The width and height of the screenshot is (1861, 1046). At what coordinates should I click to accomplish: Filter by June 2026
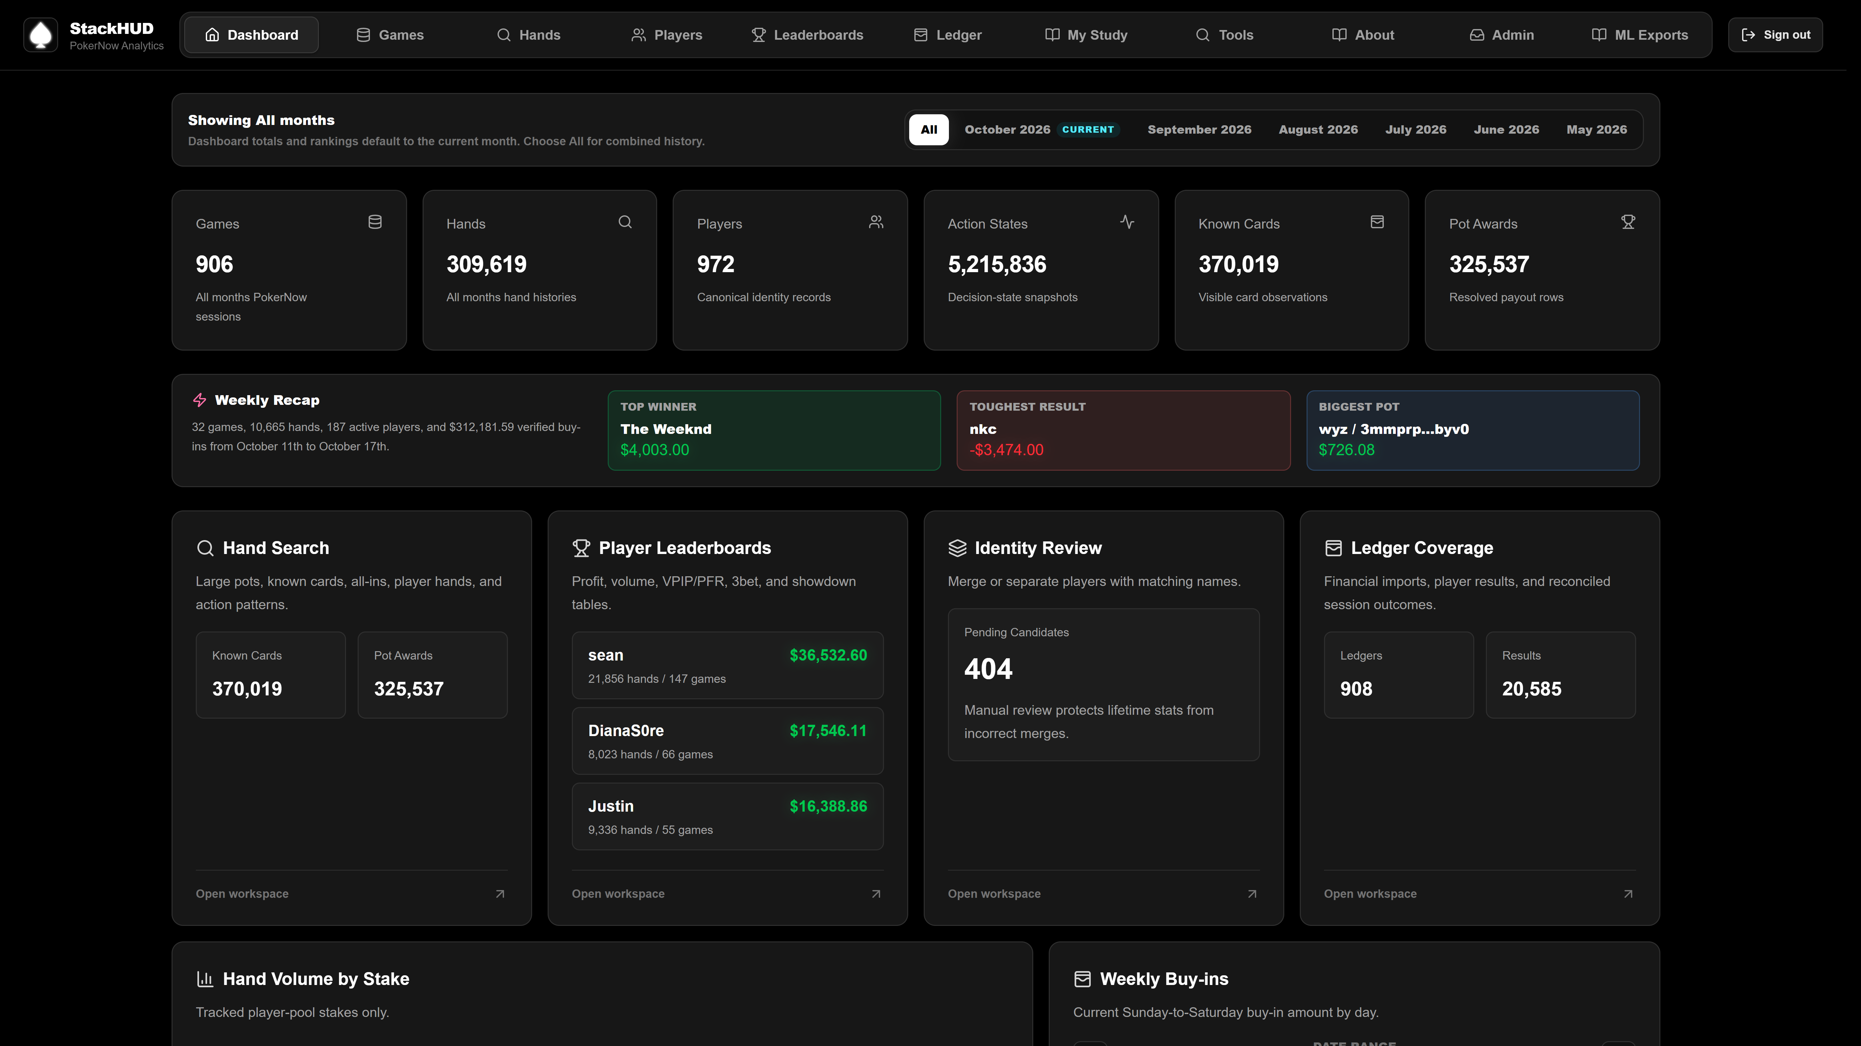(x=1506, y=130)
